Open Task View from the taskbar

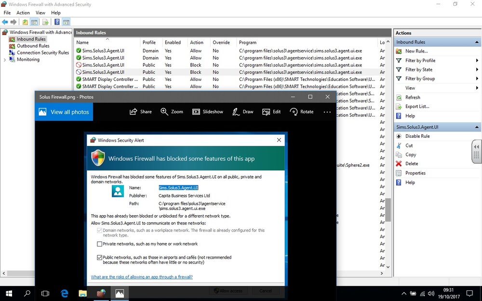(x=45, y=293)
